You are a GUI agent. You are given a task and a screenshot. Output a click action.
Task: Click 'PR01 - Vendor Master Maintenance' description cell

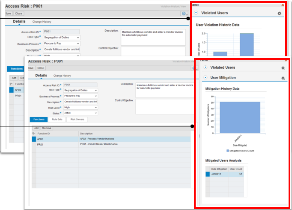[x=99, y=144]
